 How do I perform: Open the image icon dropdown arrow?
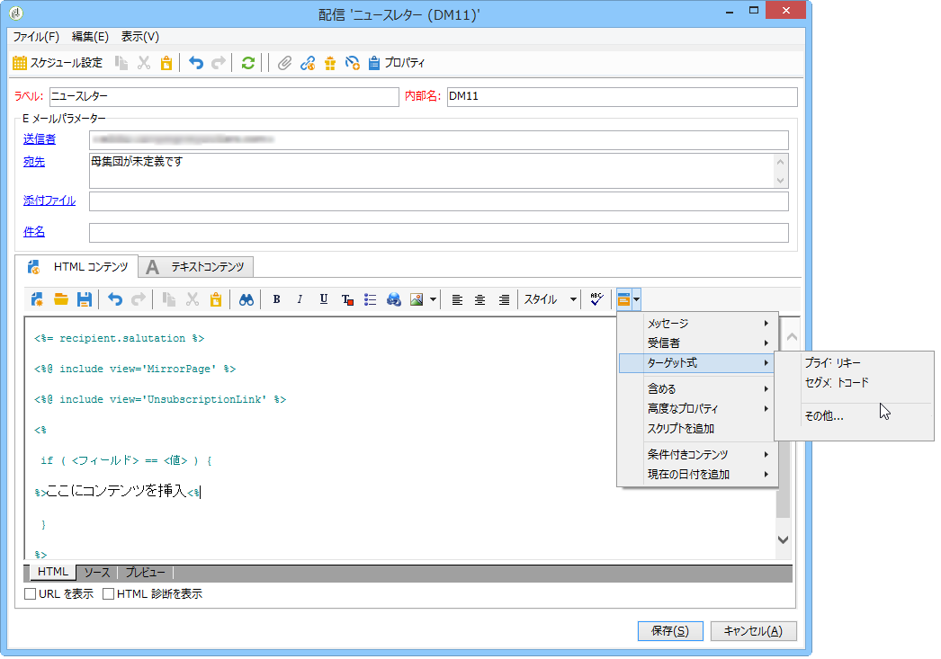(x=433, y=299)
